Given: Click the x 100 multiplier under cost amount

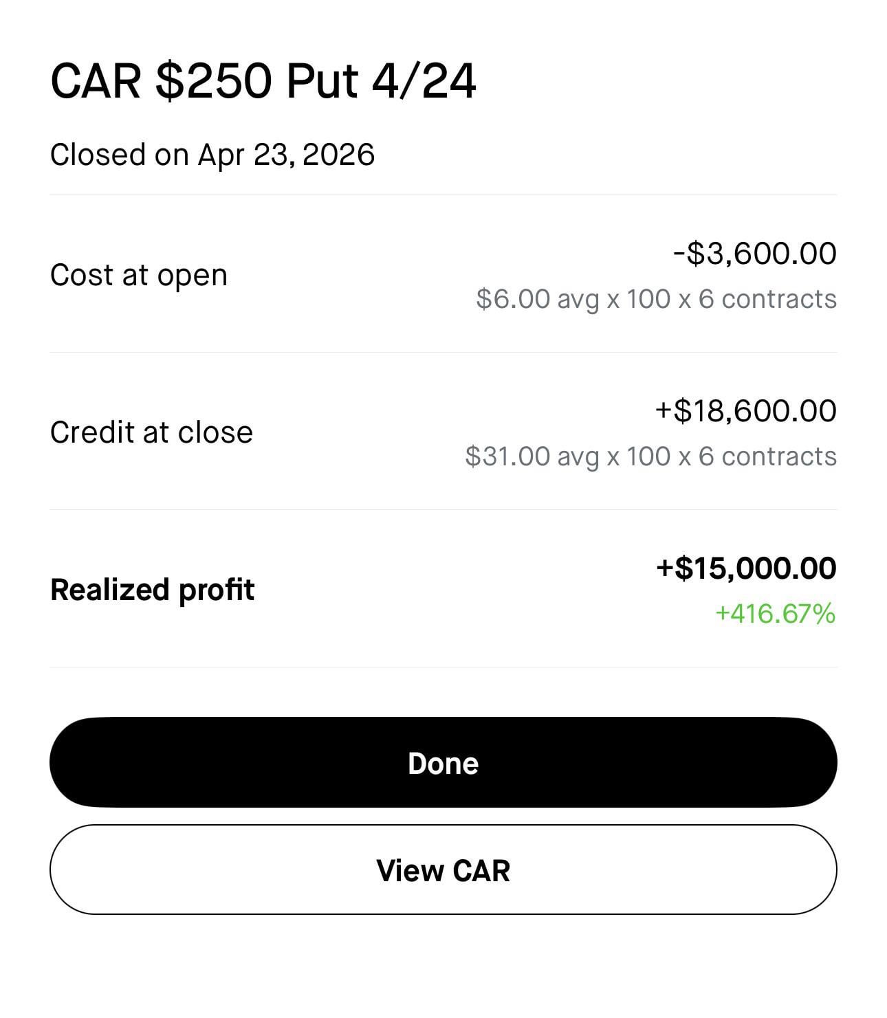Looking at the screenshot, I should 639,299.
